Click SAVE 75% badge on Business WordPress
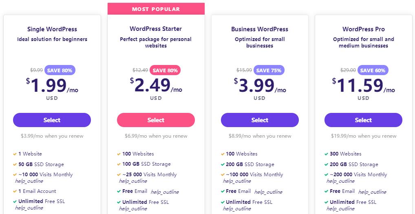This screenshot has height=214, width=415. pyautogui.click(x=269, y=70)
